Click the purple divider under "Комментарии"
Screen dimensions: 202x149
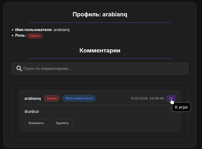[100, 58]
